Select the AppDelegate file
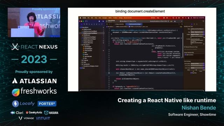Image resolution: width=224 pixels, height=126 pixels. pos(87,47)
